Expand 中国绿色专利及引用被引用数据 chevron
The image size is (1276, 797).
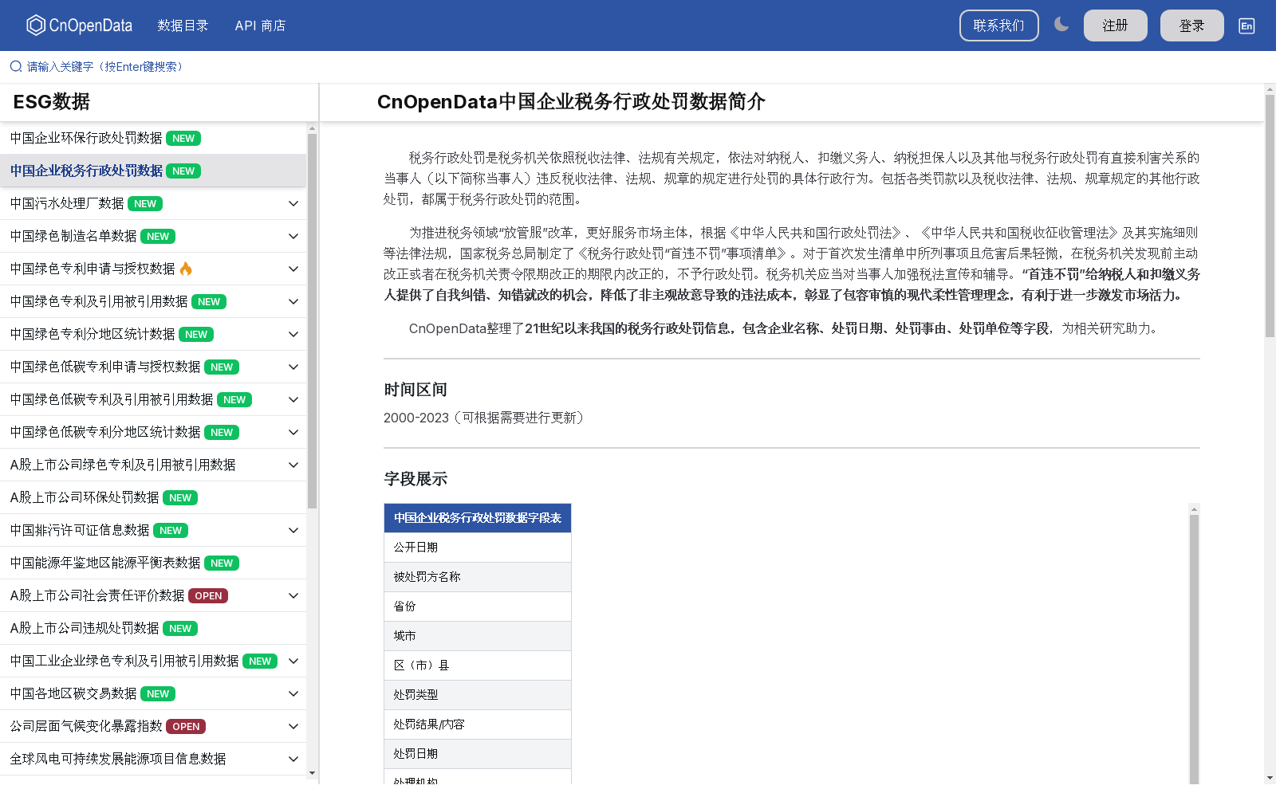(293, 301)
